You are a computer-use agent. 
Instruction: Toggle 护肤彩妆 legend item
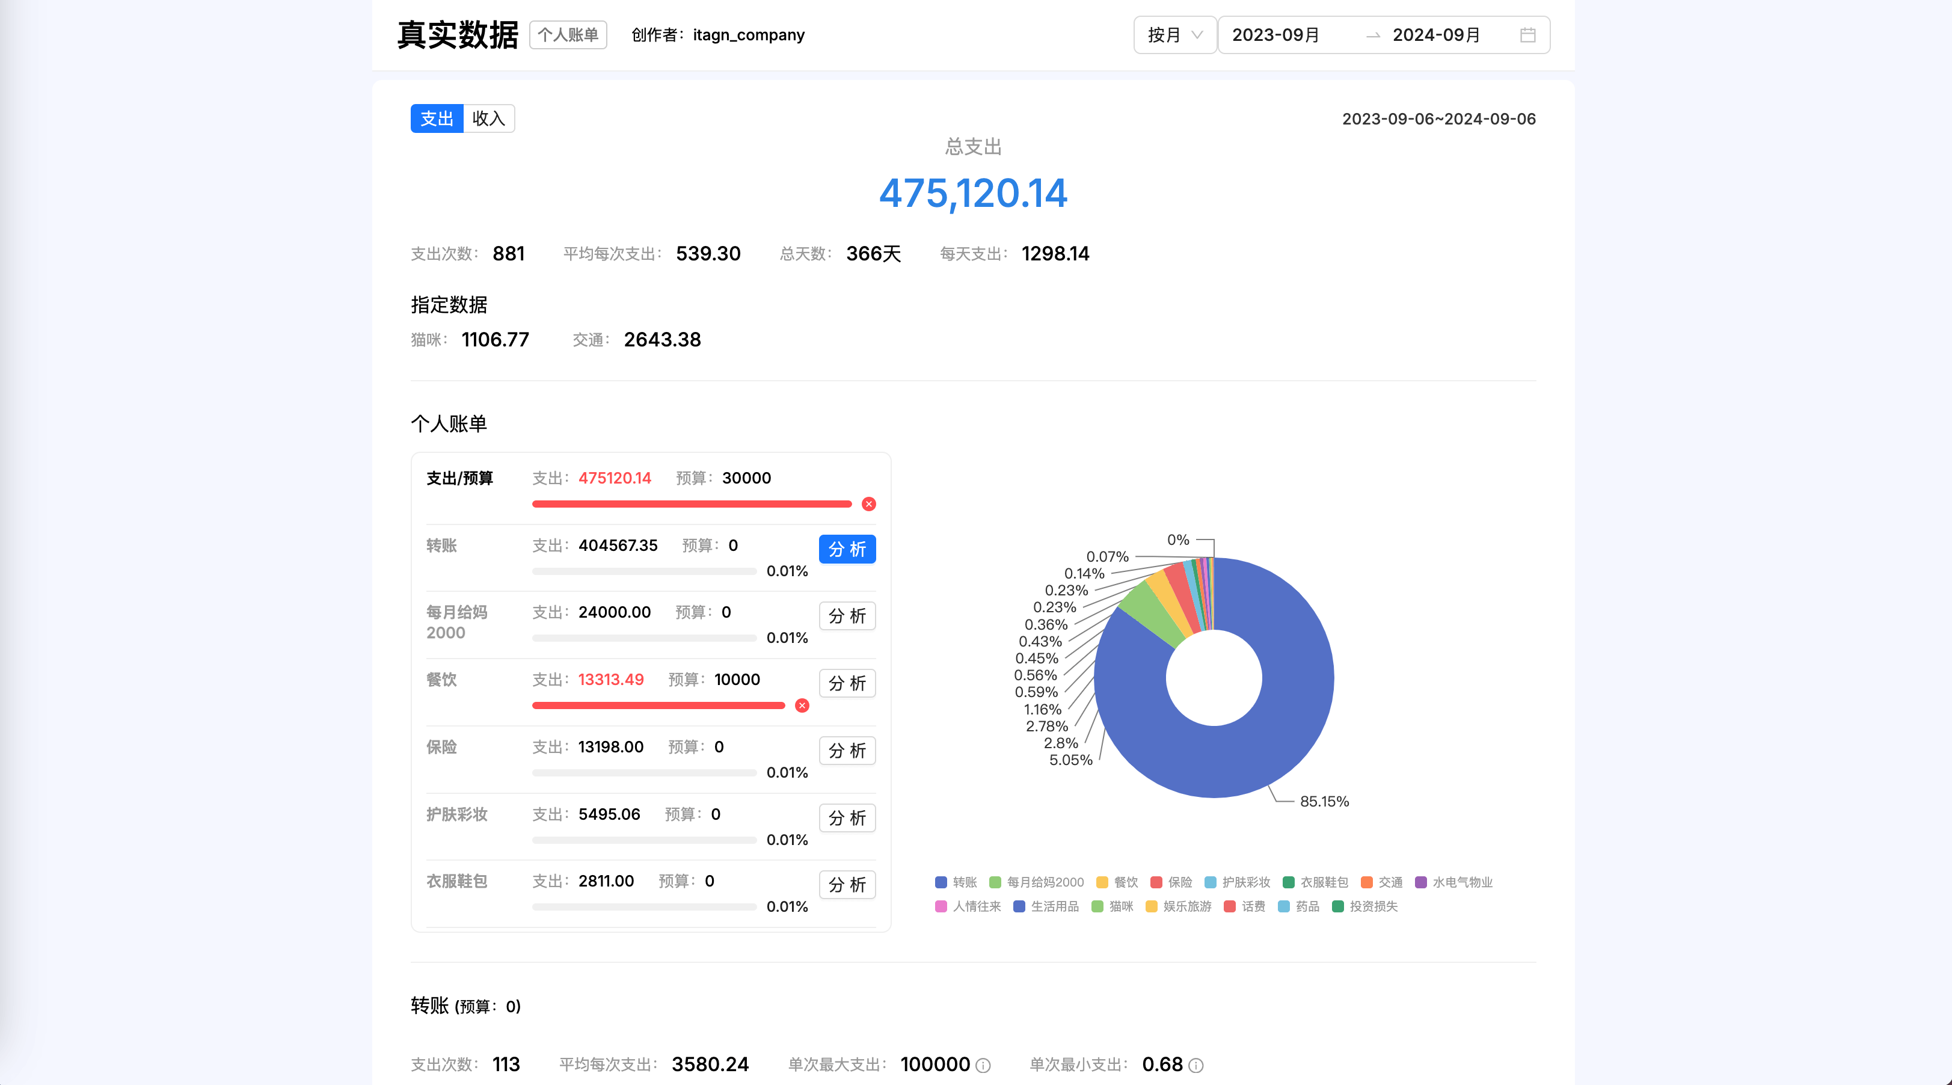point(1238,882)
